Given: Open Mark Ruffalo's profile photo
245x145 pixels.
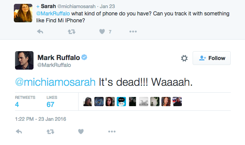Looking at the screenshot, I should point(24,60).
